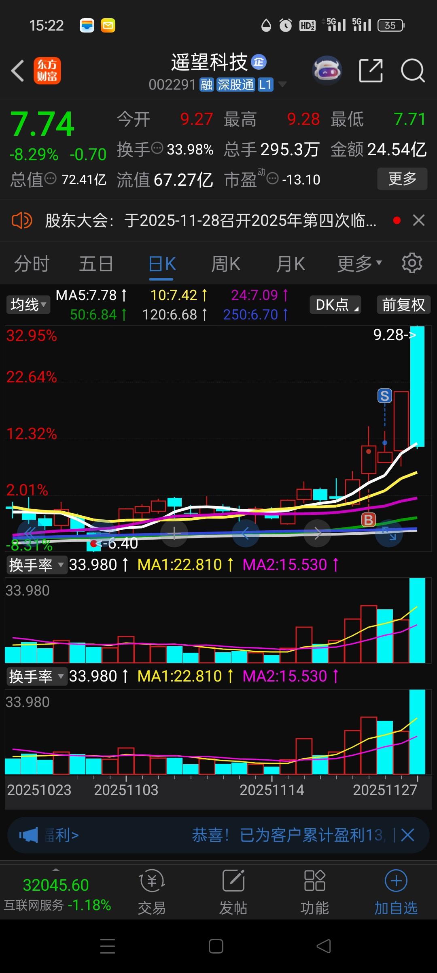Viewport: 437px width, 973px height.
Task: Open the first 换手率 indicator dropdown
Action: click(x=36, y=565)
